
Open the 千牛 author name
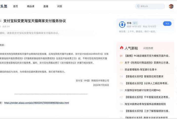129,23
